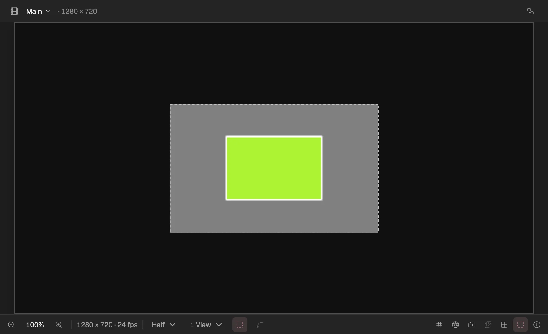
Task: Toggle the highlighted dashed square icon right
Action: 521,325
